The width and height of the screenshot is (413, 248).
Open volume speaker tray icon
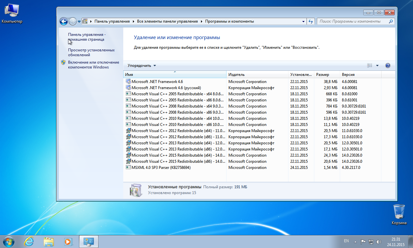click(379, 242)
